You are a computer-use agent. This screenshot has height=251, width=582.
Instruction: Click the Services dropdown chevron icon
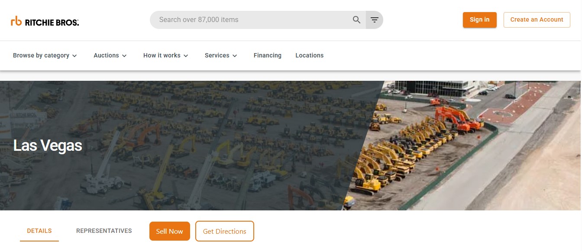click(x=234, y=56)
